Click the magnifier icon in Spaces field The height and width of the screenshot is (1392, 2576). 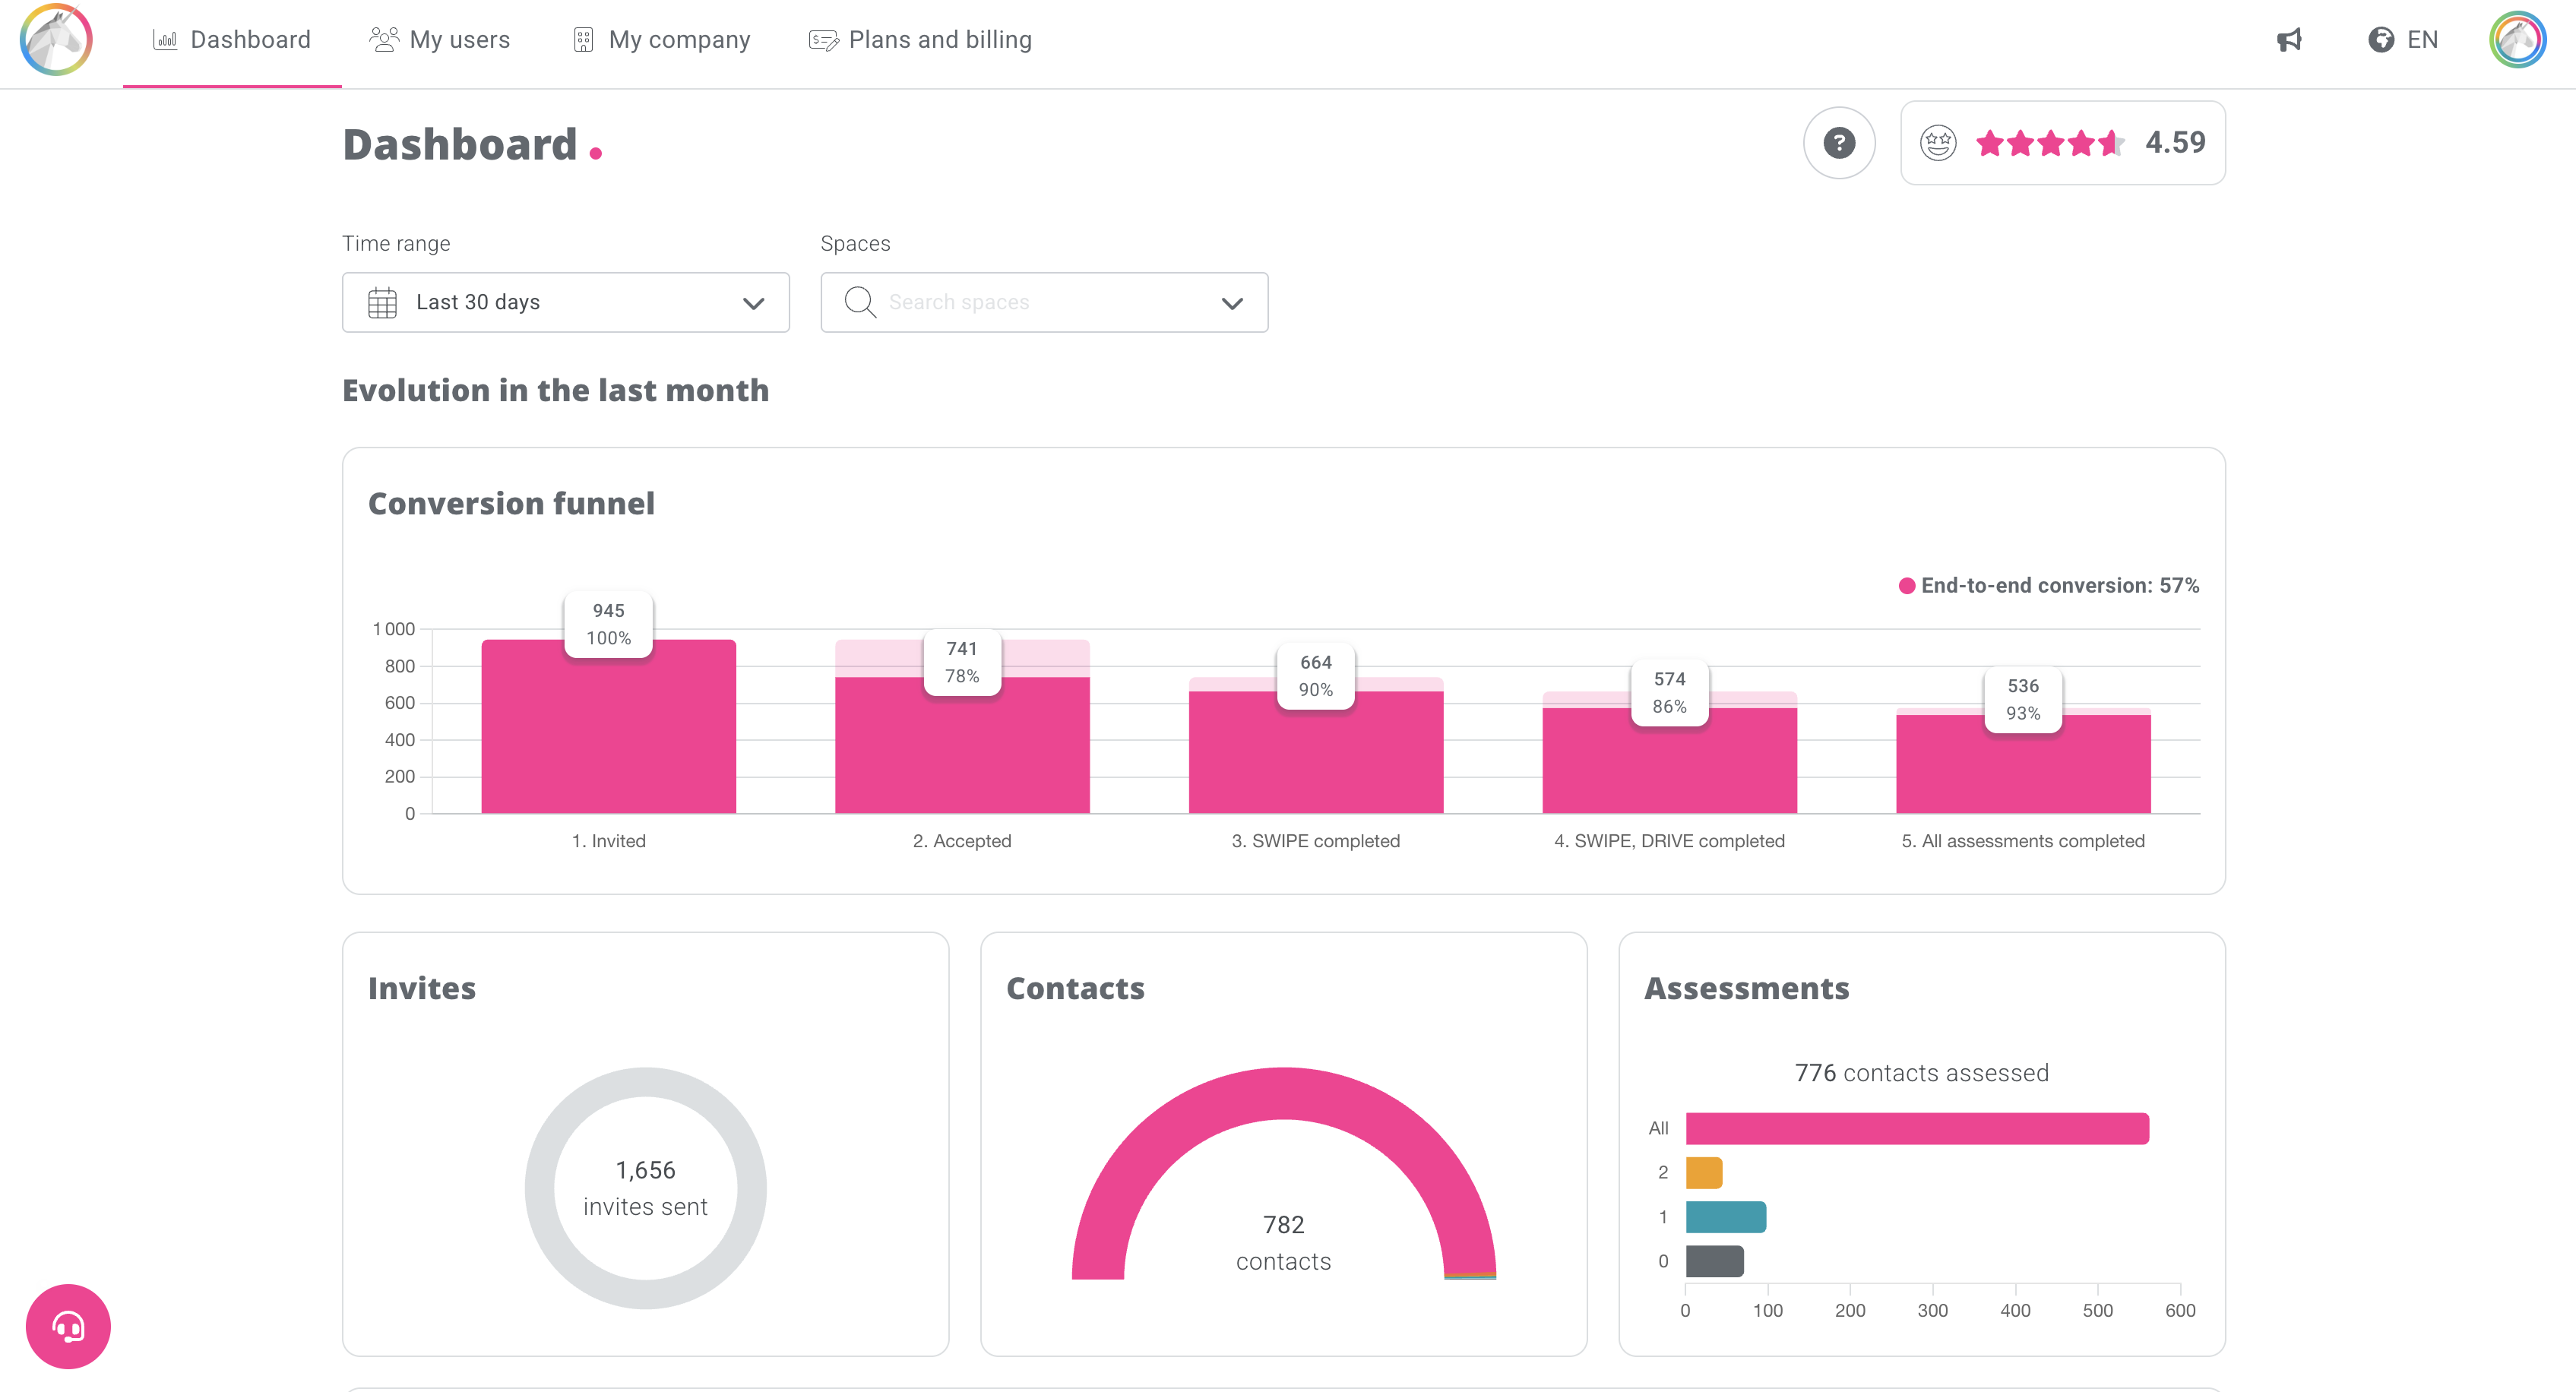tap(859, 302)
